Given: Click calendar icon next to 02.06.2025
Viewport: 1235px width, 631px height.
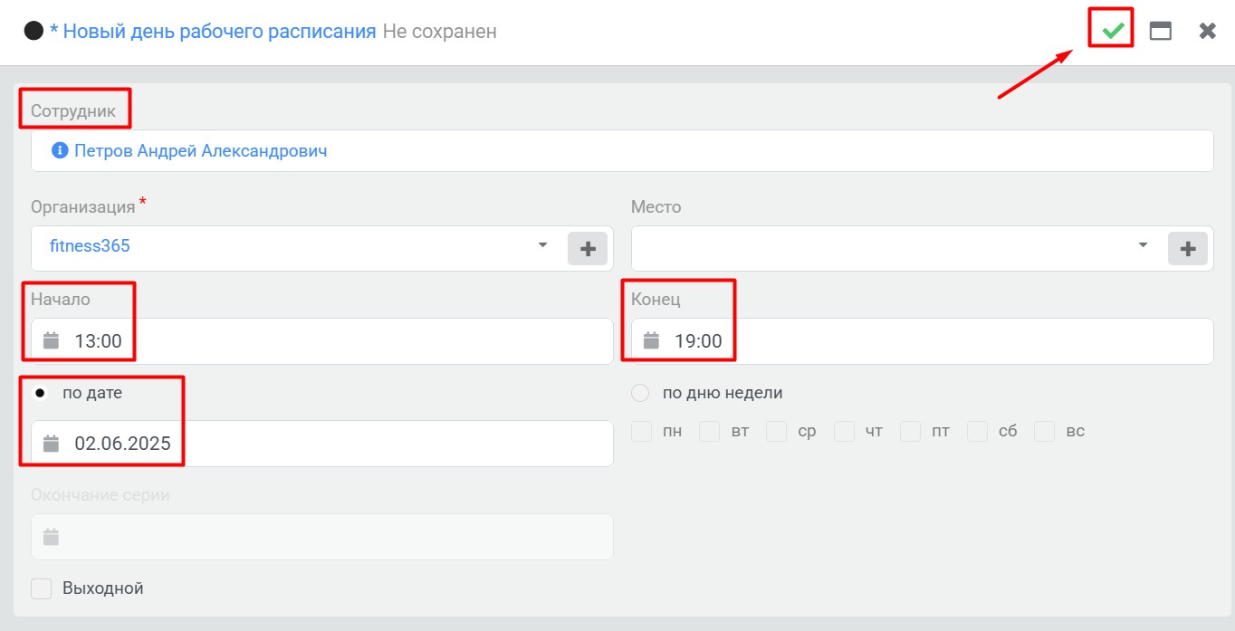Looking at the screenshot, I should point(52,444).
